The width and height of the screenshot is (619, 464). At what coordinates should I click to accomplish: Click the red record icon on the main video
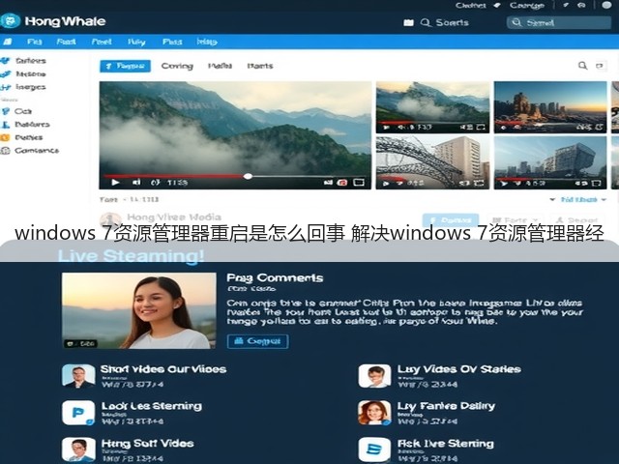coord(341,183)
